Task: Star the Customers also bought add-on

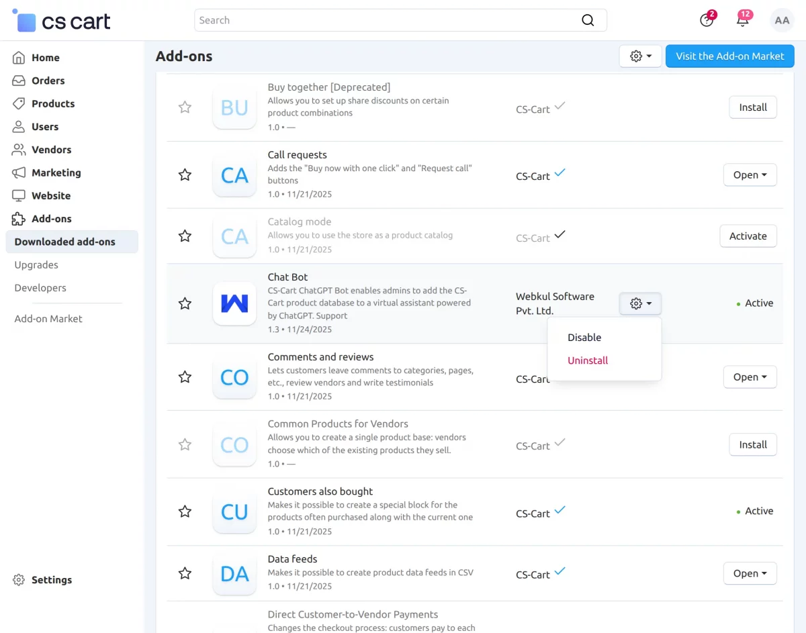Action: [x=185, y=512]
